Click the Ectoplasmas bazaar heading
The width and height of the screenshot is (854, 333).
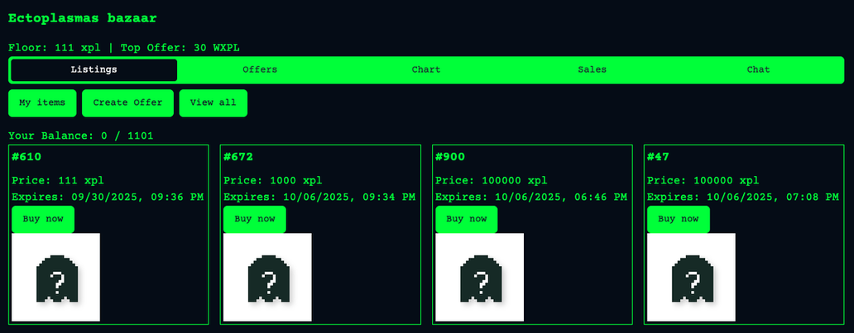tap(82, 17)
